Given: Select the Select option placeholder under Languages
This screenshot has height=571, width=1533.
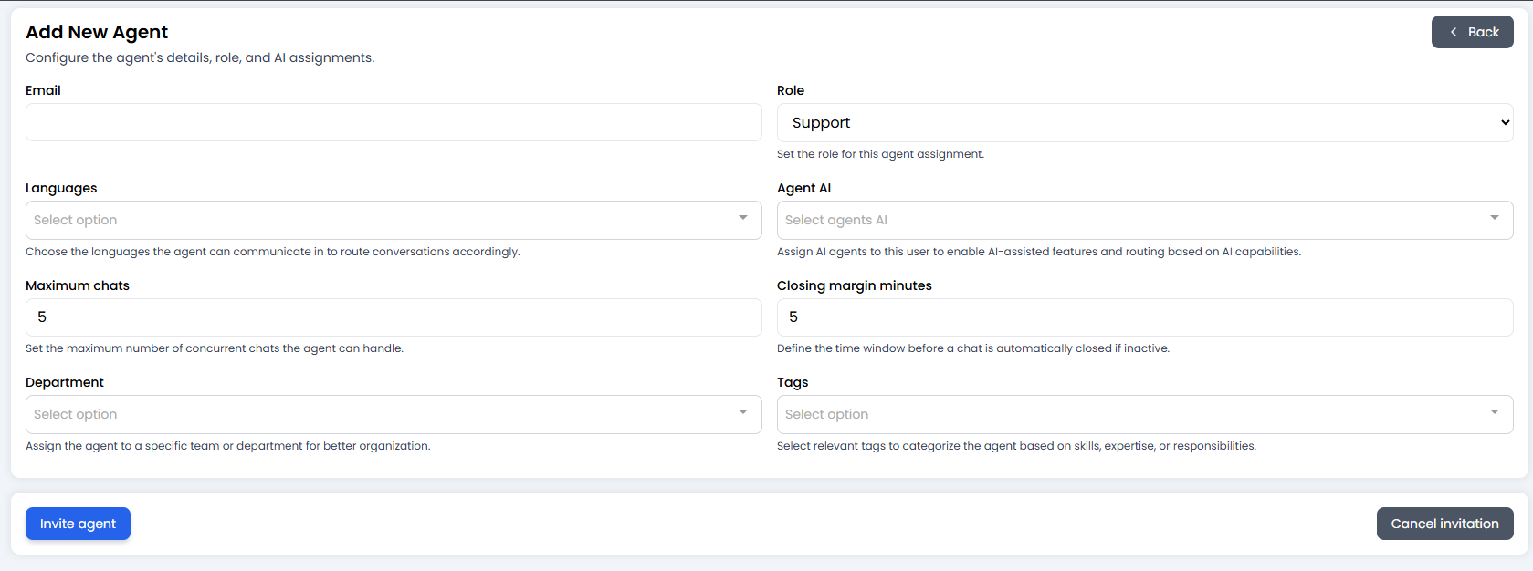Looking at the screenshot, I should (75, 219).
